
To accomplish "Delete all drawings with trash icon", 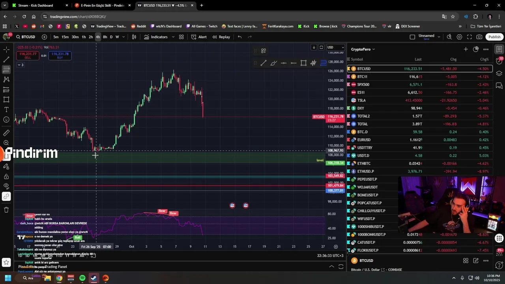I will coord(6,210).
